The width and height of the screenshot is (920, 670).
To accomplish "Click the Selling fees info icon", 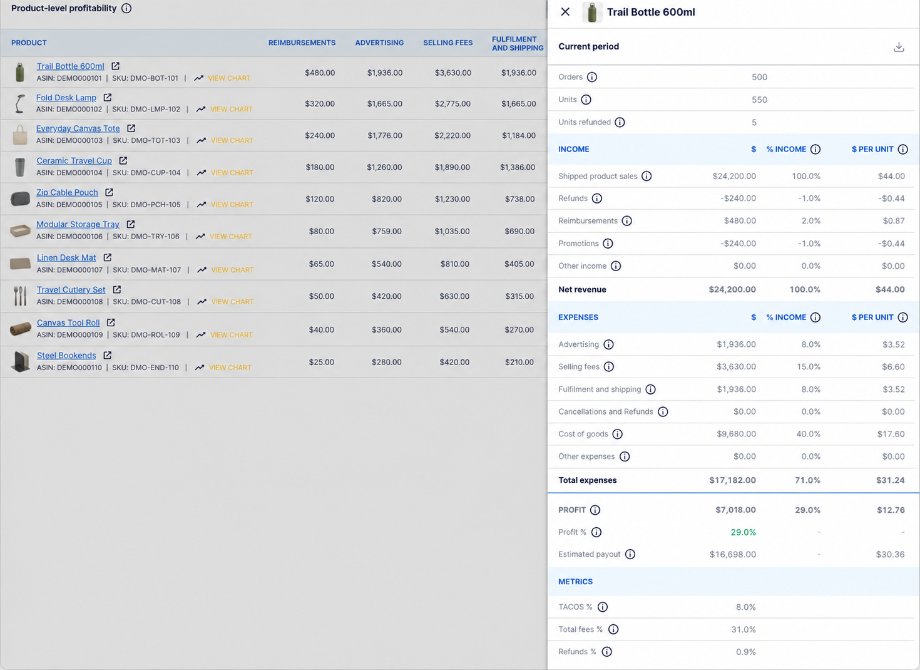I will [609, 367].
